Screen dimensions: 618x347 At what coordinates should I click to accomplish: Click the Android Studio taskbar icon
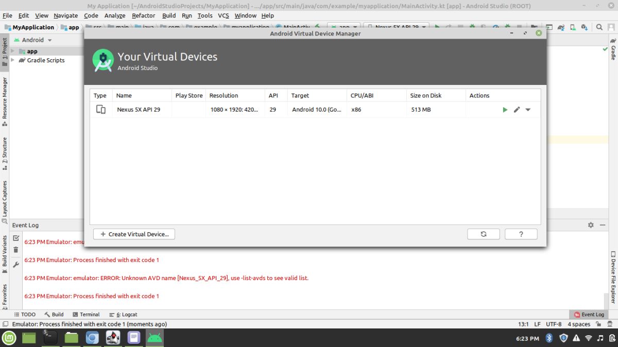pos(154,338)
